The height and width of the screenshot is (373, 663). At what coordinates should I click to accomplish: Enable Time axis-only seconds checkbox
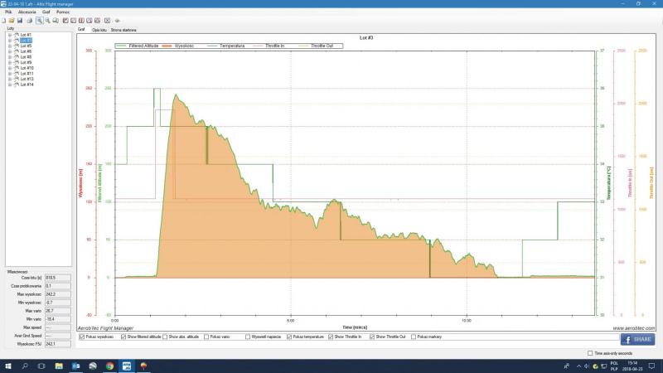[x=589, y=352]
